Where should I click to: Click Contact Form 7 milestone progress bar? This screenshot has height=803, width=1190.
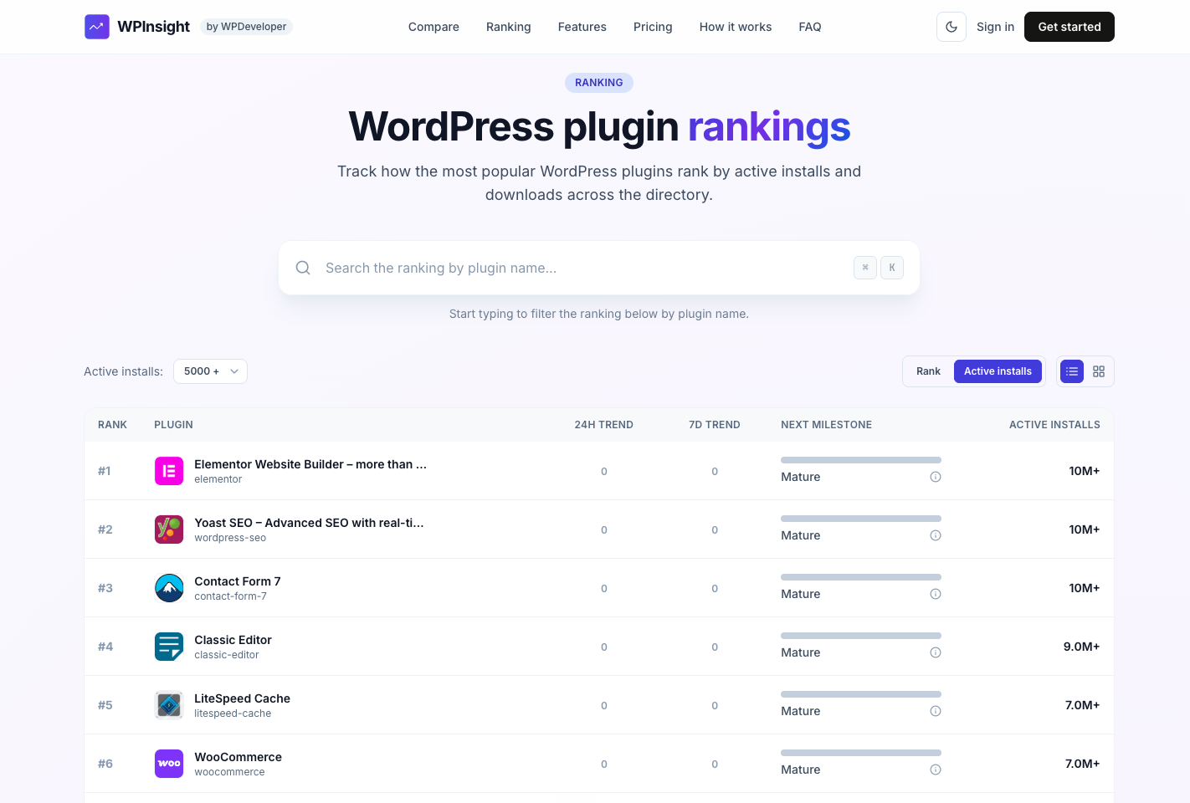click(x=861, y=577)
